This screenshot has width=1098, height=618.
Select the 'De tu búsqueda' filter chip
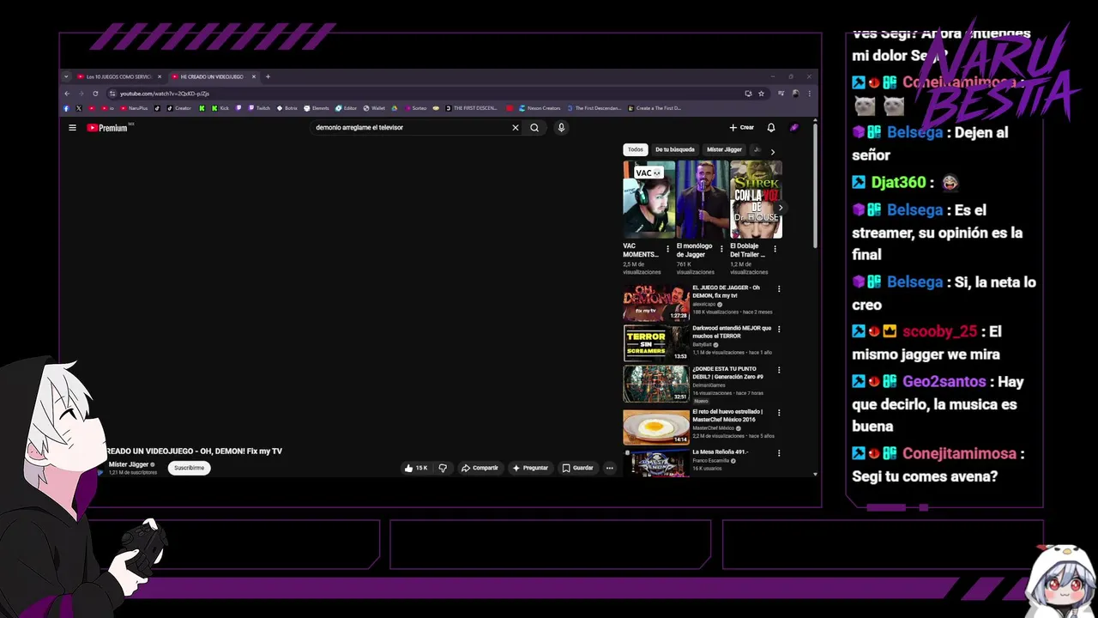[675, 149]
